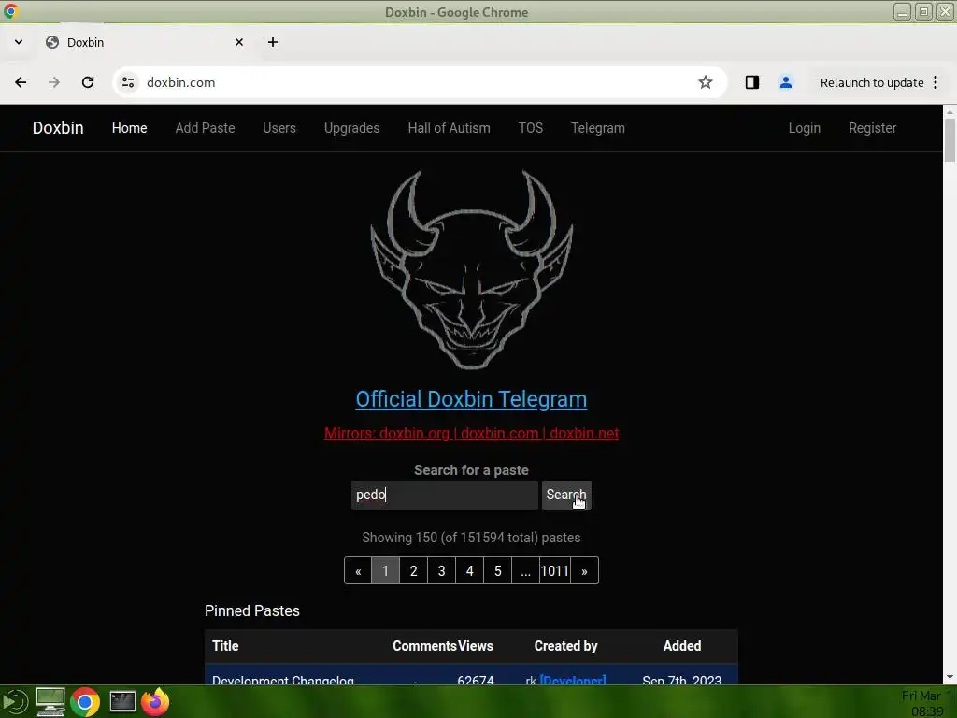
Task: Click the Chrome window title bar icon
Action: click(x=10, y=11)
